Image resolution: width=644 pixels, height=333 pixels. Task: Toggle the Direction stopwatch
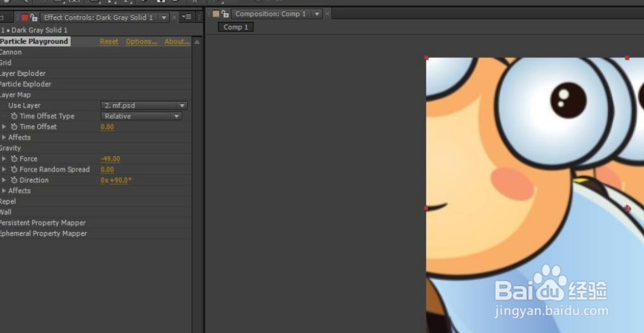click(14, 180)
